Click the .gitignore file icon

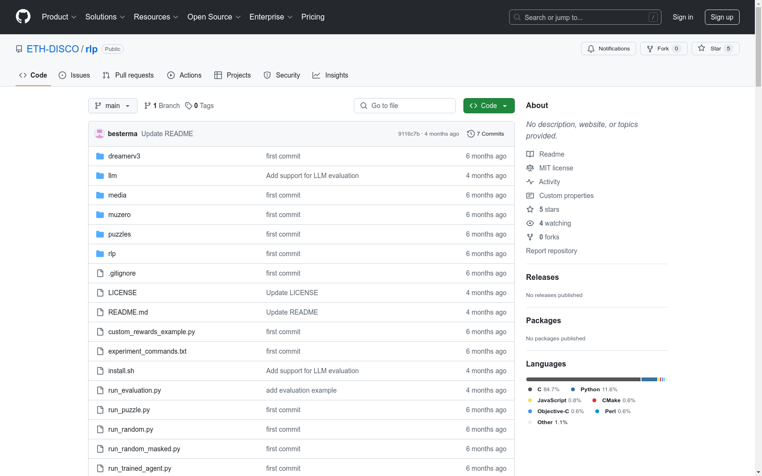pos(100,273)
